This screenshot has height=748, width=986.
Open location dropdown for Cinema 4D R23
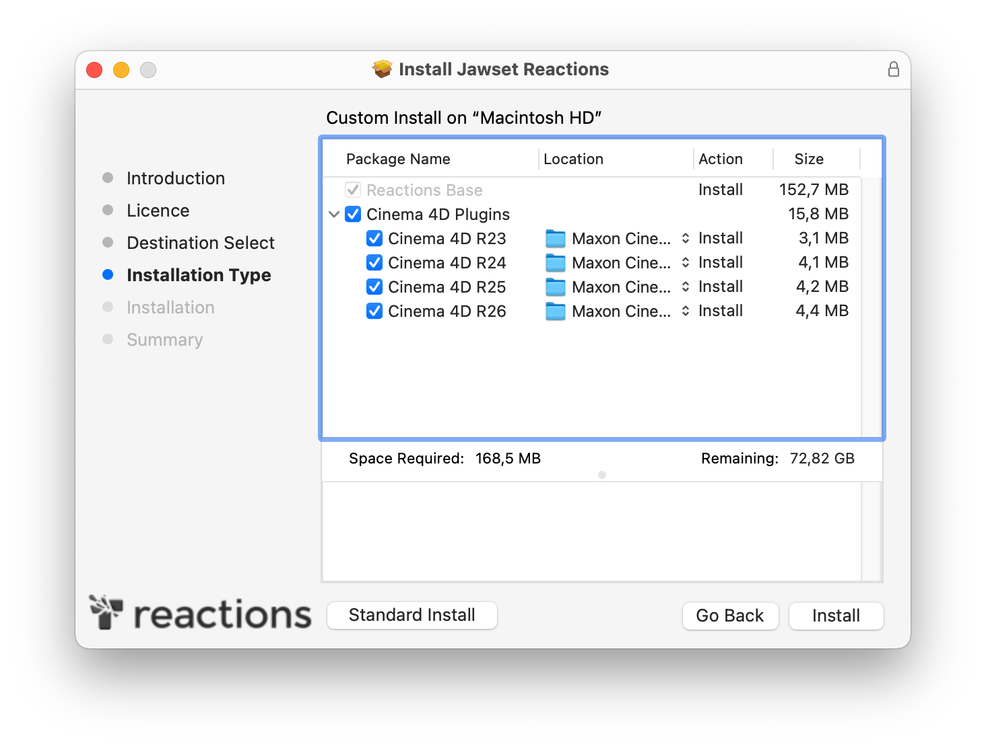coord(686,238)
